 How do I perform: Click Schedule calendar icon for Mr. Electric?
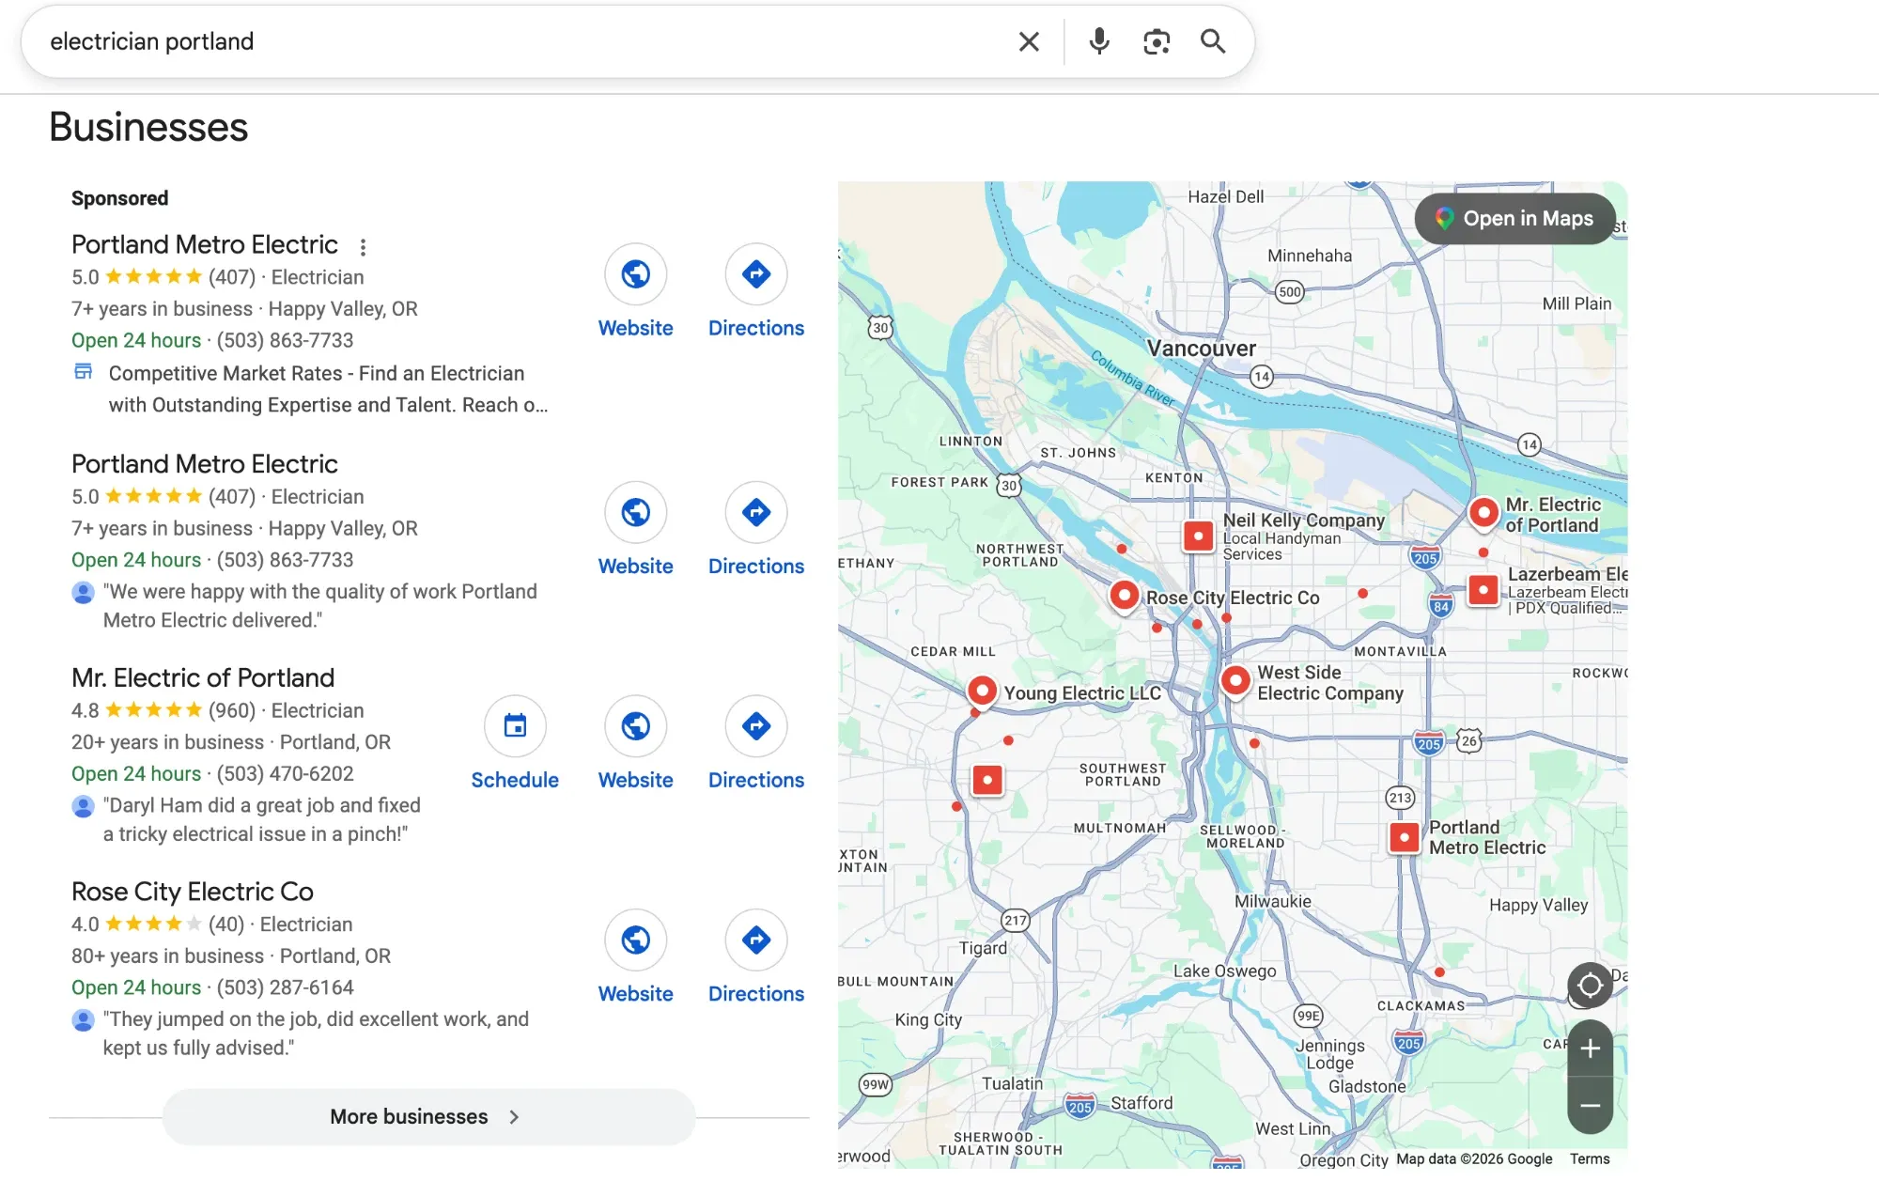tap(515, 726)
